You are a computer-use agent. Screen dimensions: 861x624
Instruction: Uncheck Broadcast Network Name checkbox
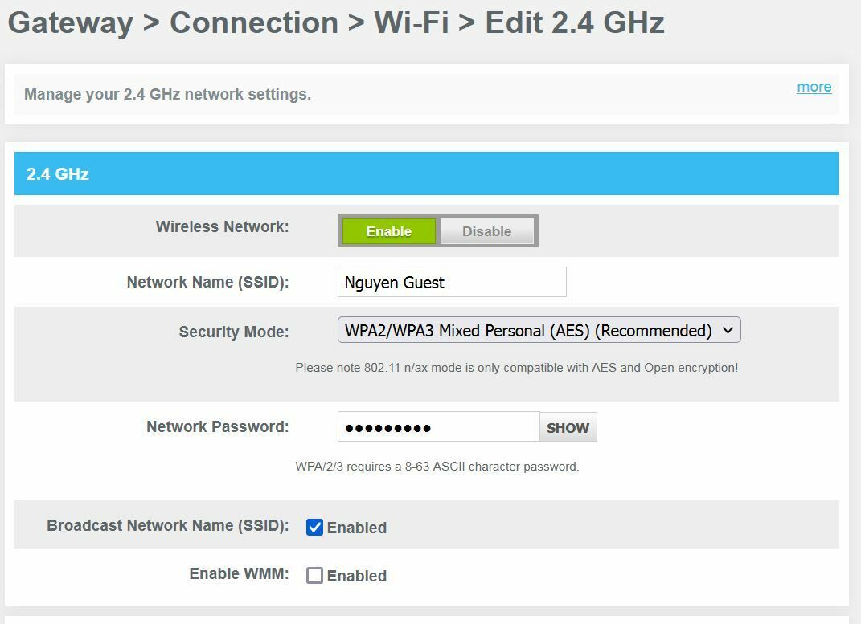[314, 528]
